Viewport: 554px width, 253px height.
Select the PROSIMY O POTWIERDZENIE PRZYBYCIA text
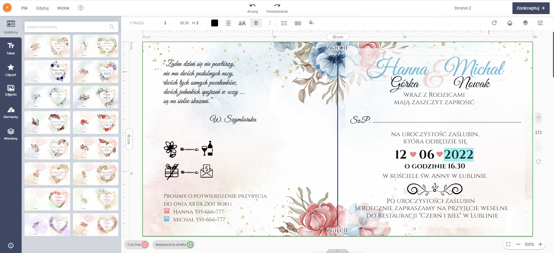click(x=215, y=196)
